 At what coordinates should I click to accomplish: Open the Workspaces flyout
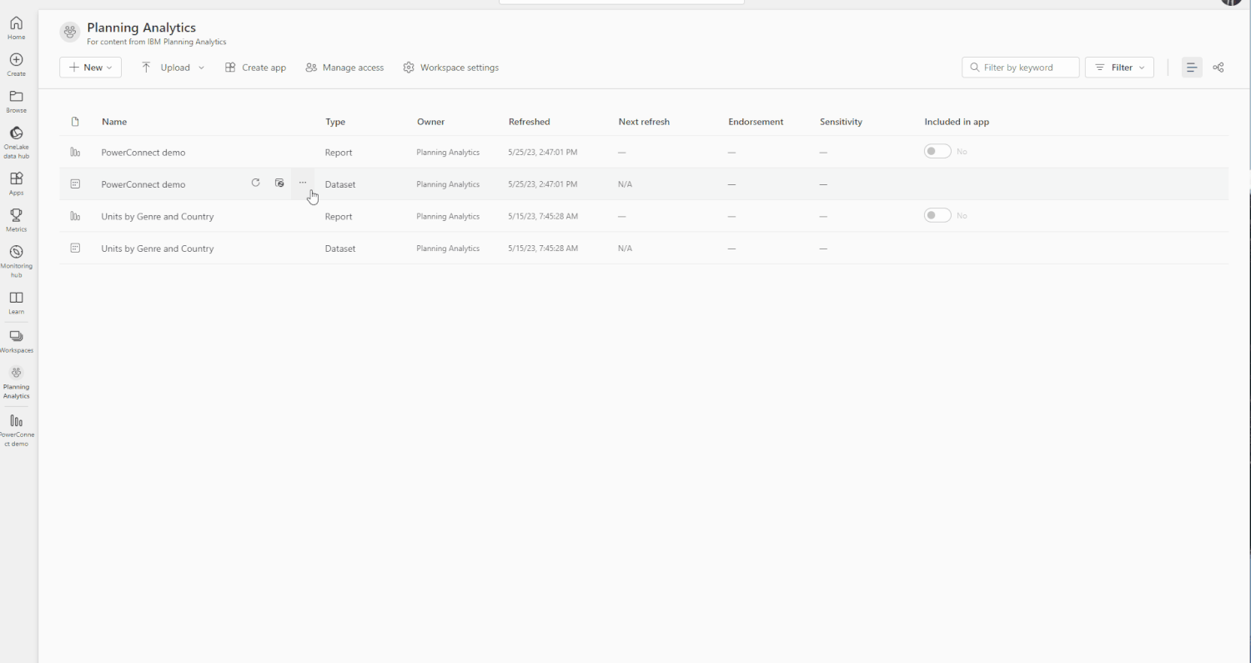16,341
